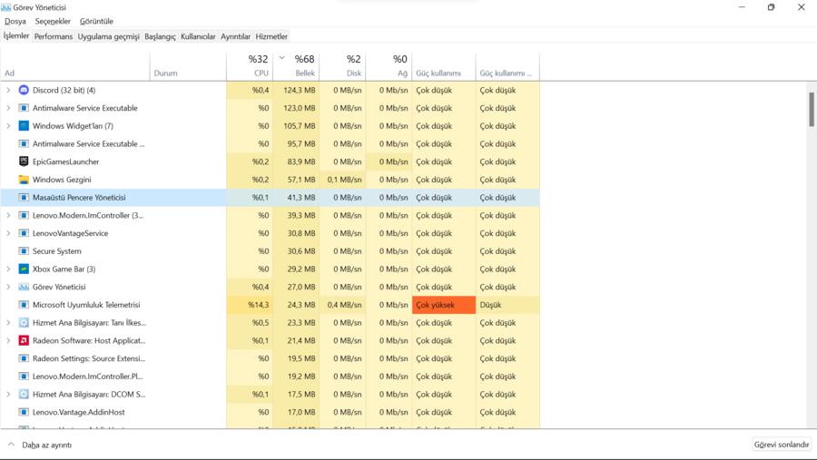This screenshot has width=817, height=460.
Task: Expand the Discord (32 bit) process group
Action: 8,90
